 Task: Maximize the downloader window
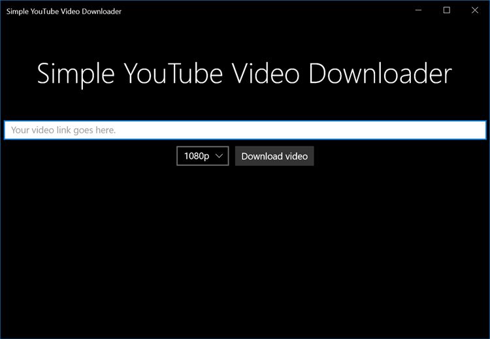pyautogui.click(x=447, y=10)
